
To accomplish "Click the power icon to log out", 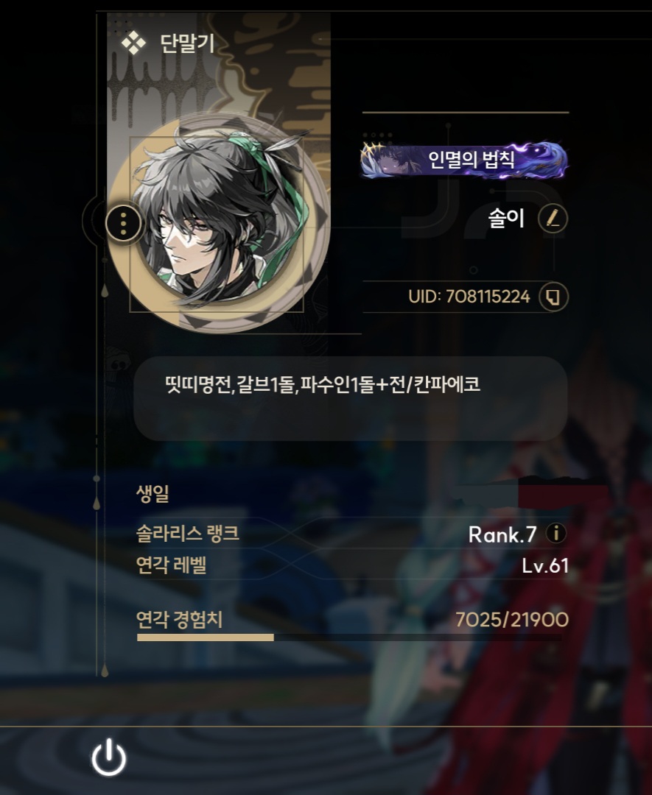I will tap(108, 757).
